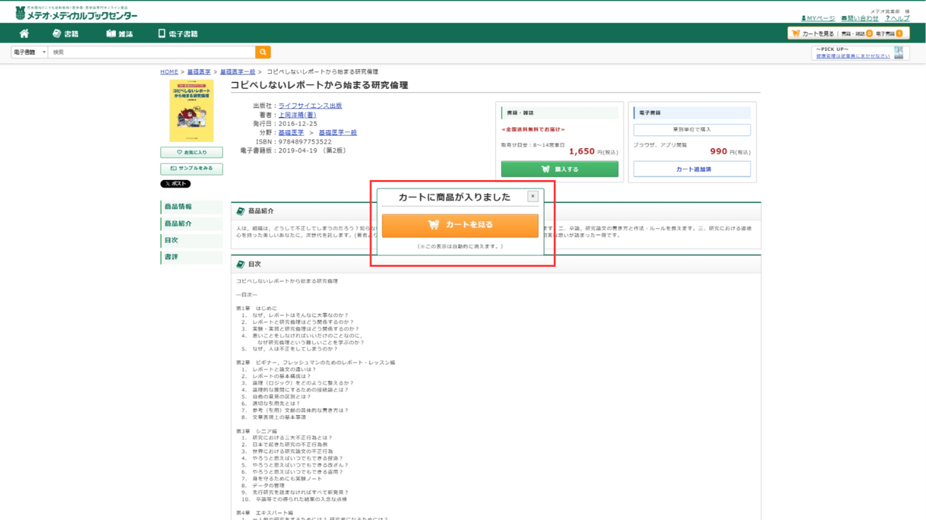
Task: Open the publisher link ライフサイエンス出版
Action: [x=310, y=106]
